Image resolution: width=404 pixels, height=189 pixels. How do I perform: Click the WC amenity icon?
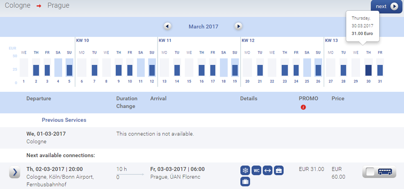(x=256, y=170)
